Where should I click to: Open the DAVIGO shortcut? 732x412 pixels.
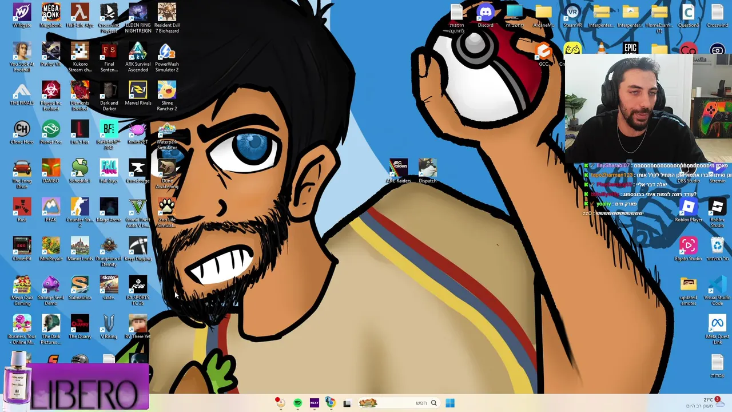[x=51, y=171]
